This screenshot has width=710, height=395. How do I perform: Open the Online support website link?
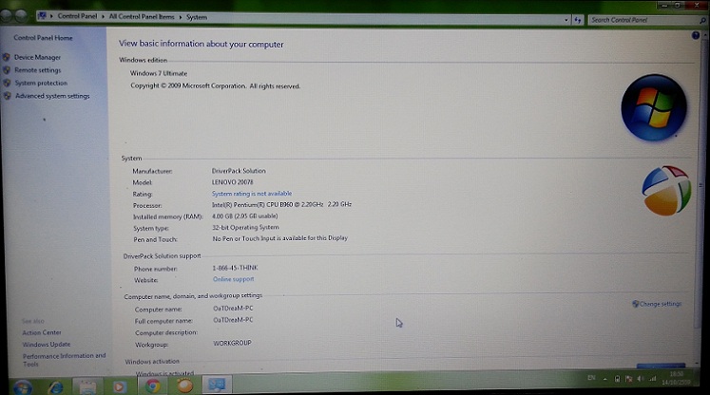pos(233,279)
